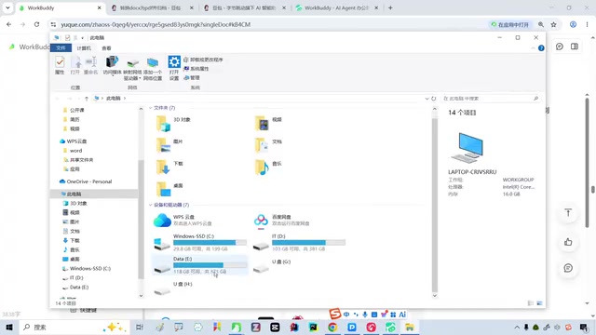The width and height of the screenshot is (596, 335).
Task: Open a new Chrome tab with plus button
Action: (390, 8)
